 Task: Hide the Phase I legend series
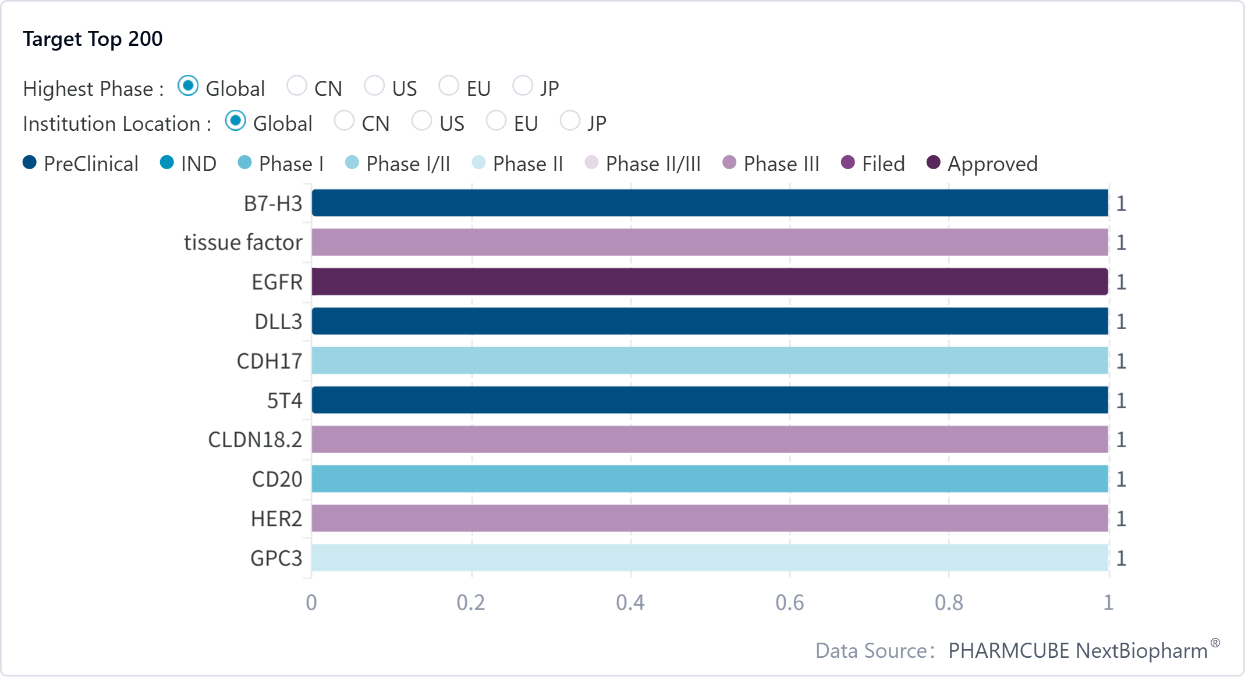(245, 163)
